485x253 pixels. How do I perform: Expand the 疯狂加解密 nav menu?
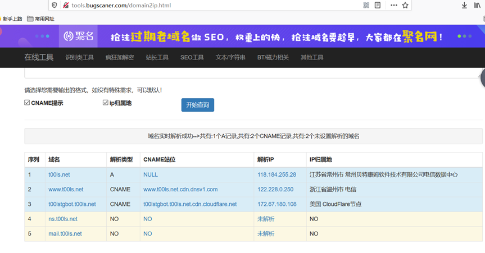[x=119, y=57]
